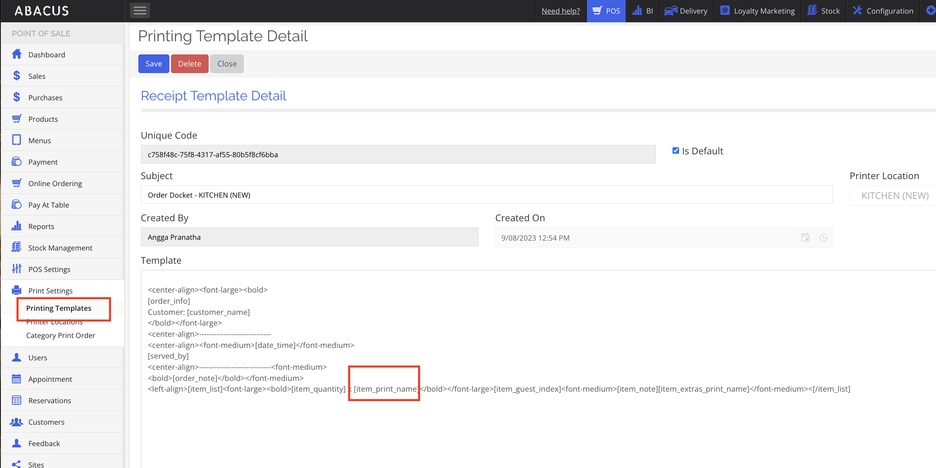Open the Printer Location dropdown

coord(892,196)
